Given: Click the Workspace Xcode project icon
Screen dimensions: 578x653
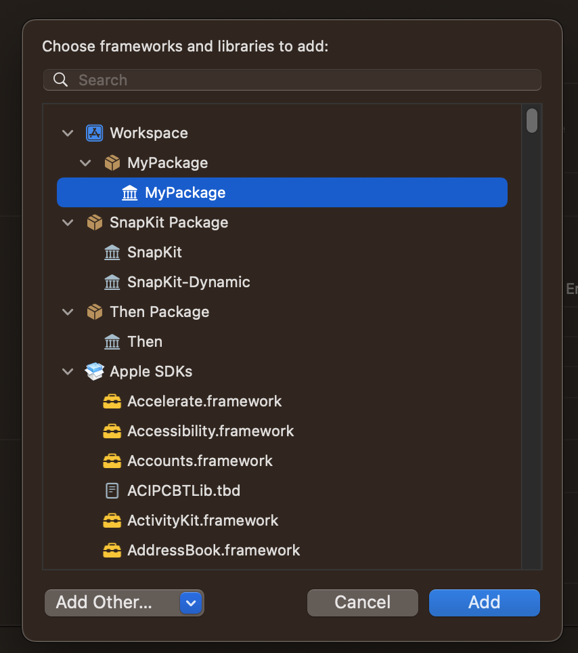Looking at the screenshot, I should (95, 133).
